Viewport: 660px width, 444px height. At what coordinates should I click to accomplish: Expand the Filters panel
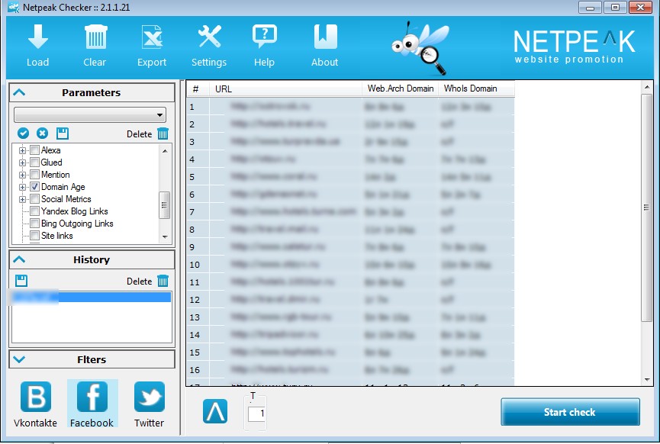coord(20,359)
